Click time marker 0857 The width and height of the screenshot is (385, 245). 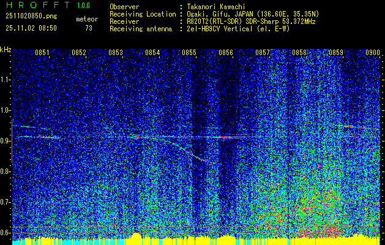pyautogui.click(x=263, y=53)
